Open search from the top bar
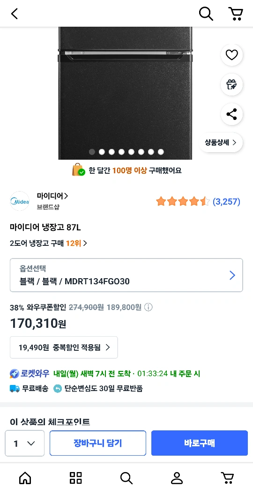 [x=206, y=14]
